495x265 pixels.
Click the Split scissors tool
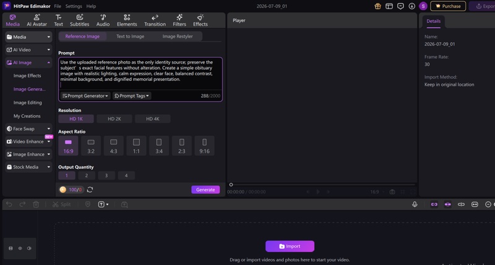(x=61, y=204)
